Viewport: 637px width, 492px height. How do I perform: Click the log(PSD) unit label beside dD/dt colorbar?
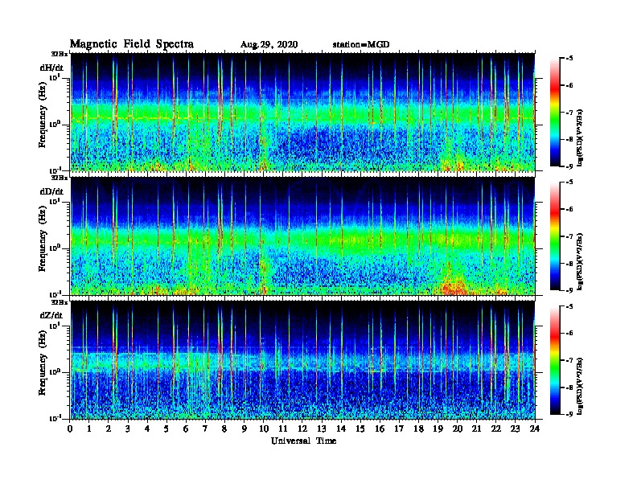pos(580,261)
